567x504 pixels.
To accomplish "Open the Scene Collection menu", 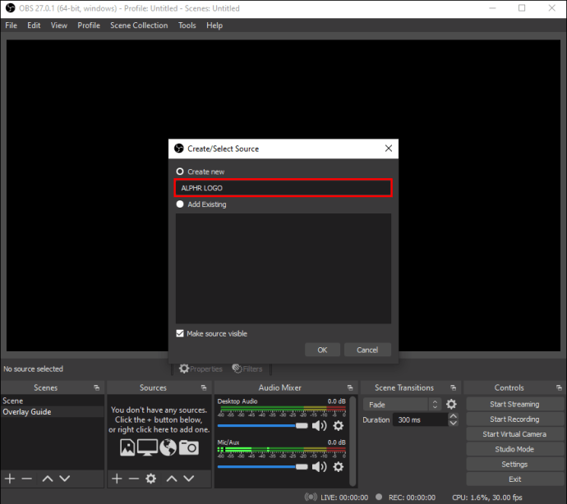I will click(139, 25).
